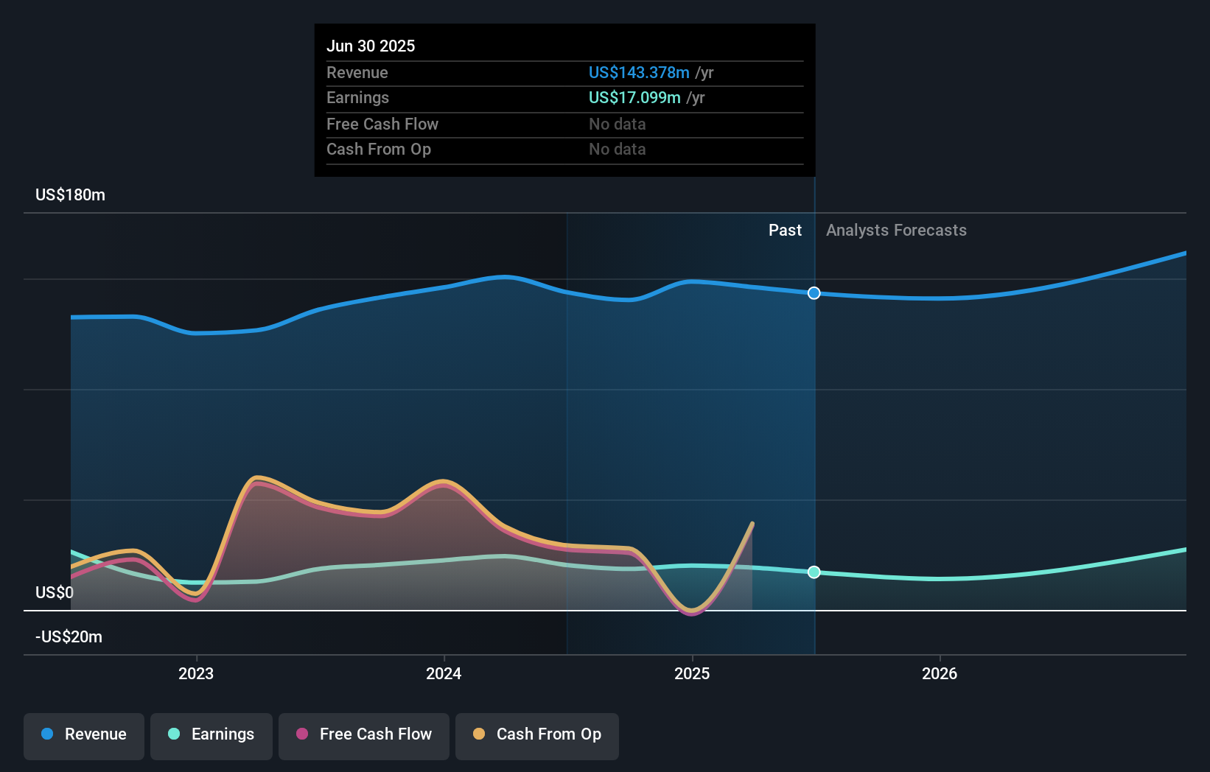Click the blue Revenue legend dot icon
This screenshot has height=772, width=1210.
46,734
